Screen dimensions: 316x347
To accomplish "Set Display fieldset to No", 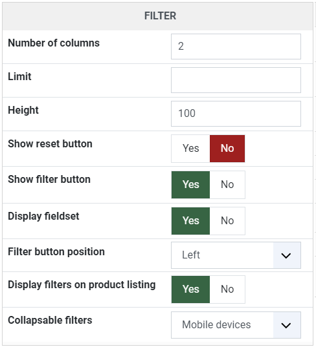I will click(227, 221).
